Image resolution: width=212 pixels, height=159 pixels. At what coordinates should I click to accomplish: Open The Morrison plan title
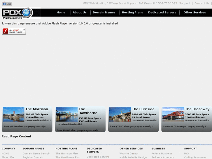coord(37,109)
